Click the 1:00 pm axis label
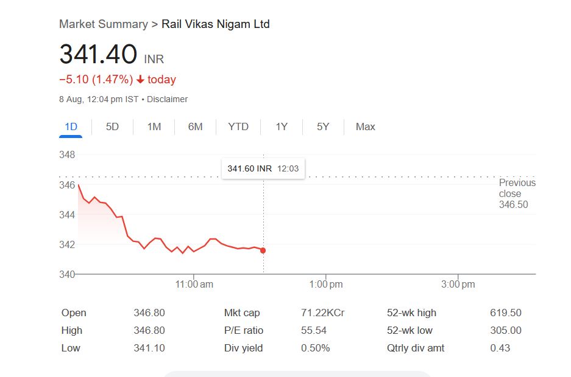 [326, 284]
